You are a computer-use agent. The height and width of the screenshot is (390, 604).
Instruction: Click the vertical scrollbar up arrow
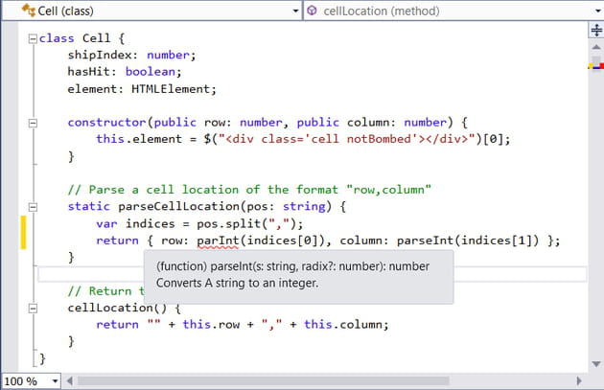pos(596,47)
